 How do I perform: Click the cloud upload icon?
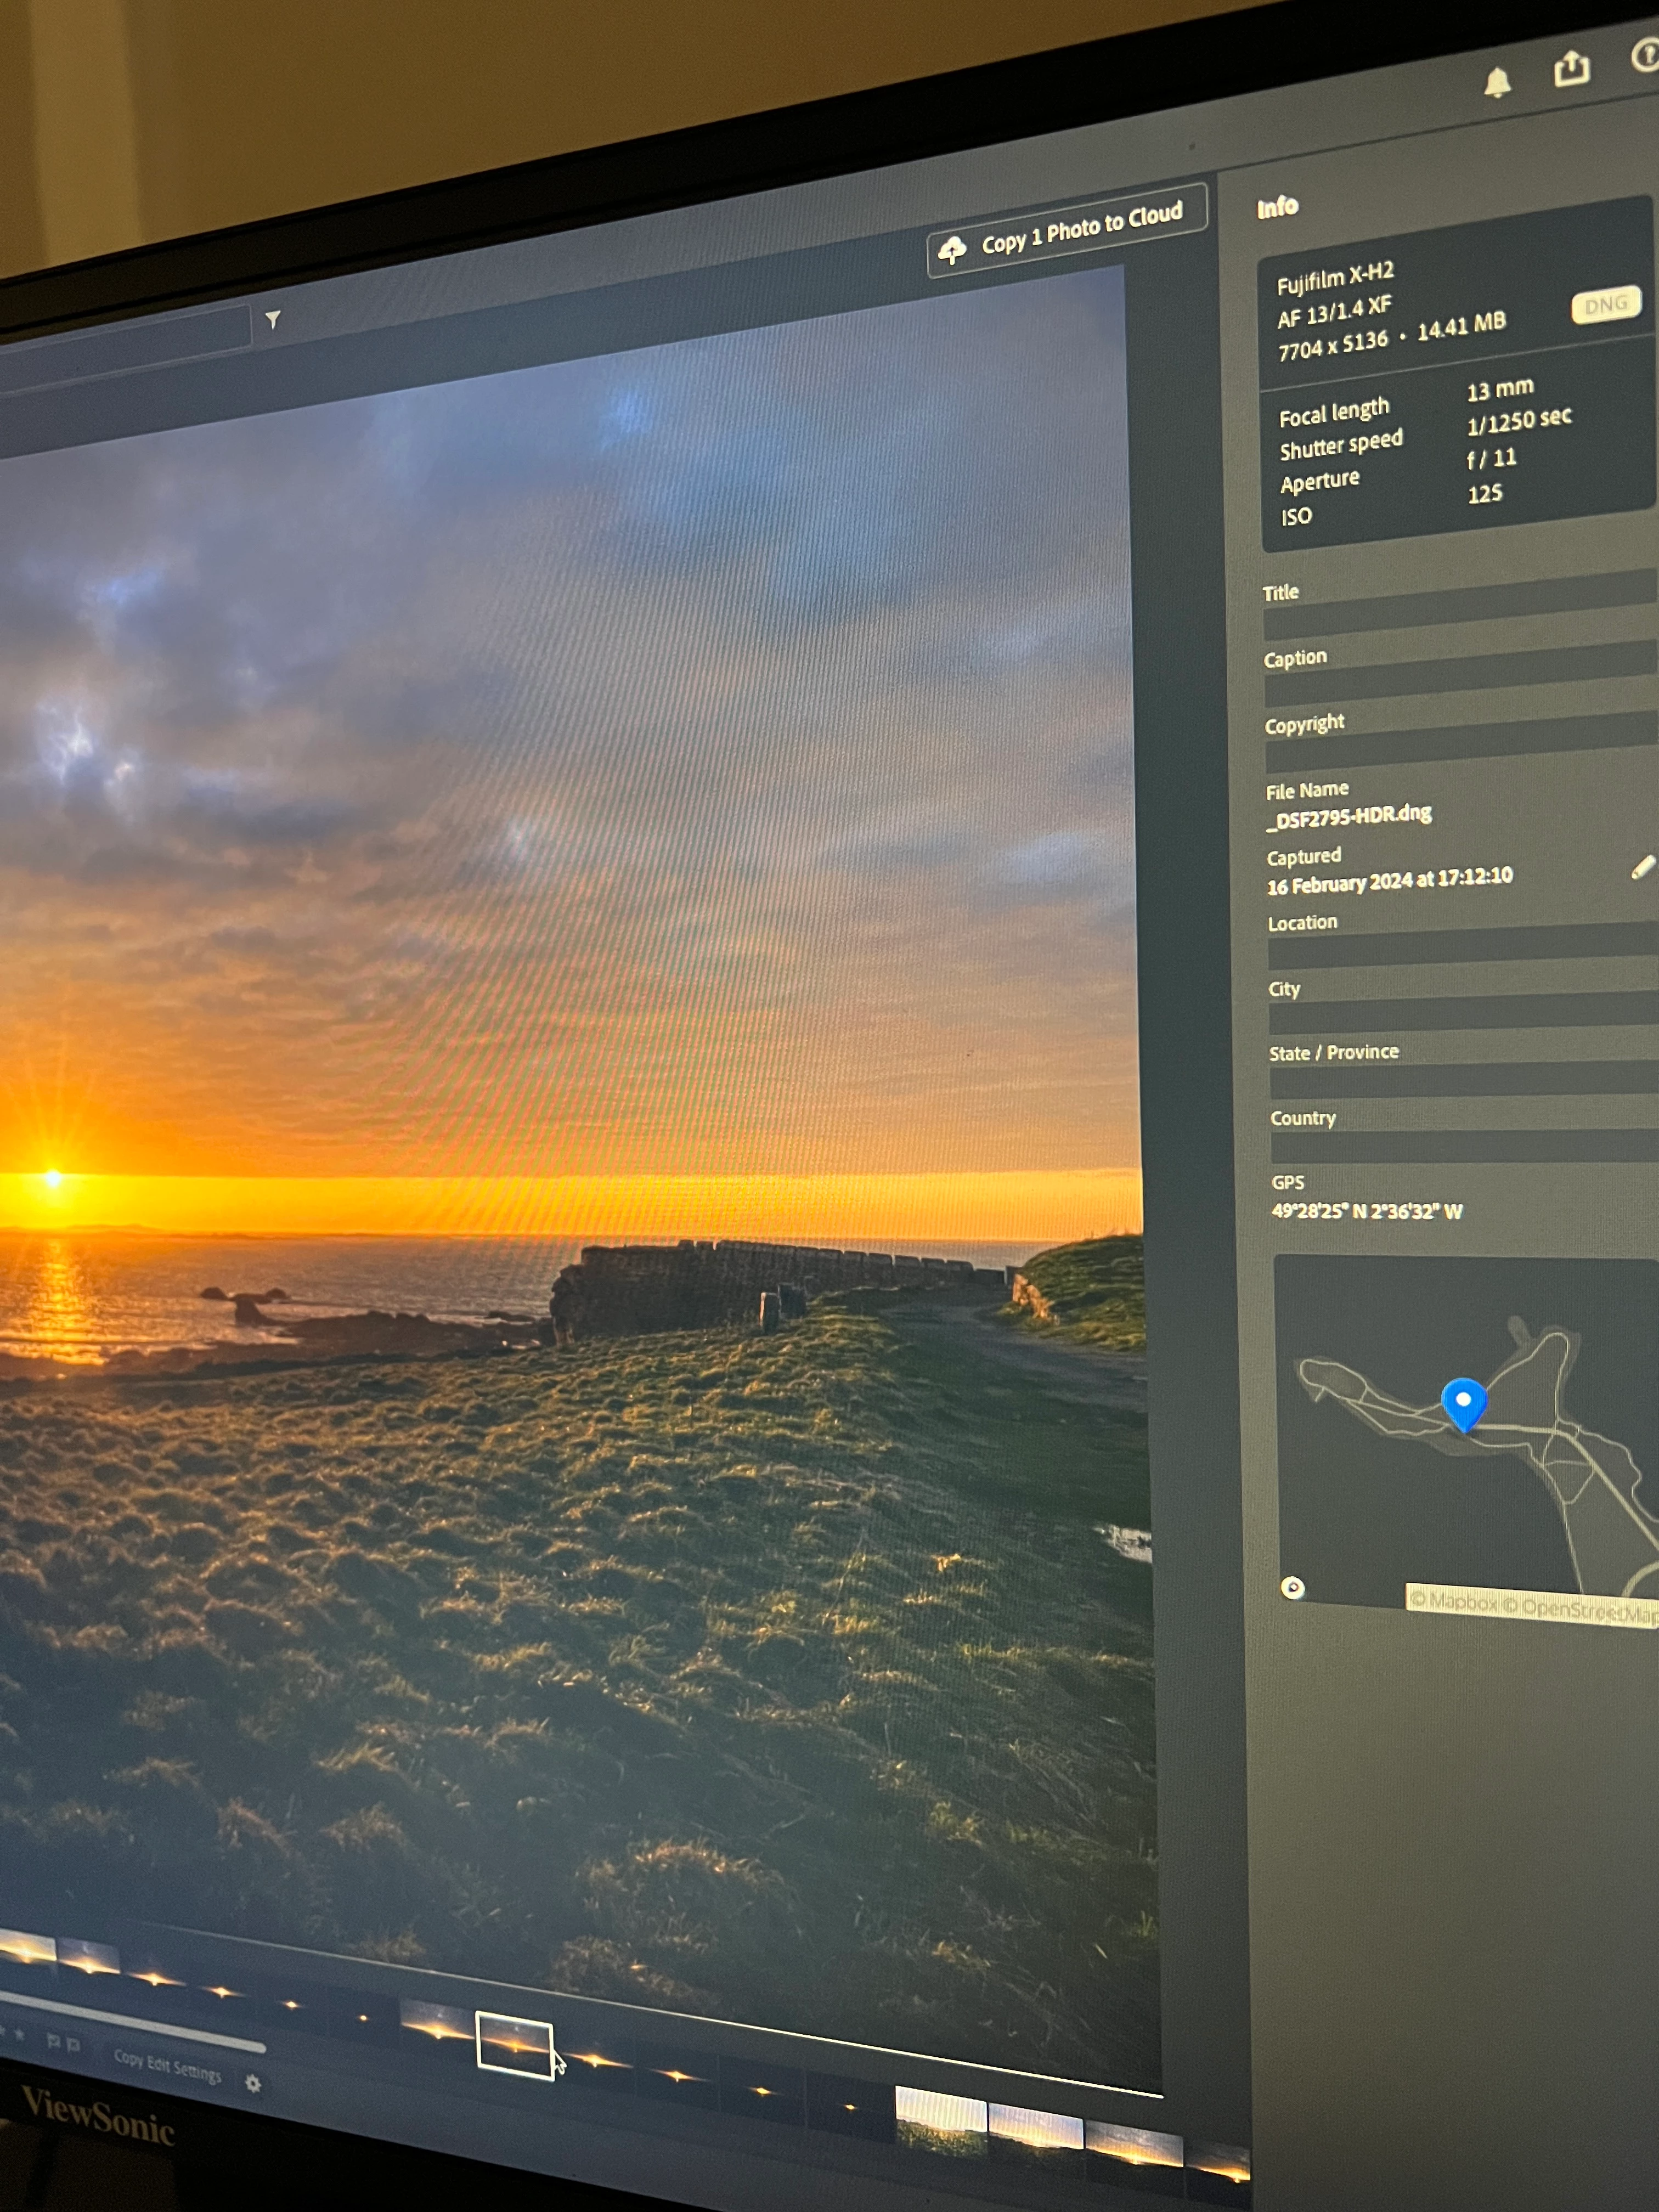pyautogui.click(x=953, y=250)
